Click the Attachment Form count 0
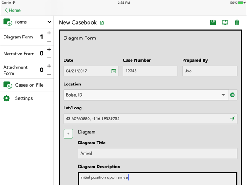247x185 pixels. 42,70
